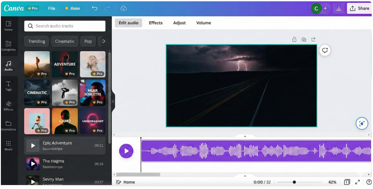Click the purple audio waveform clip
This screenshot has width=373, height=189.
256,151
